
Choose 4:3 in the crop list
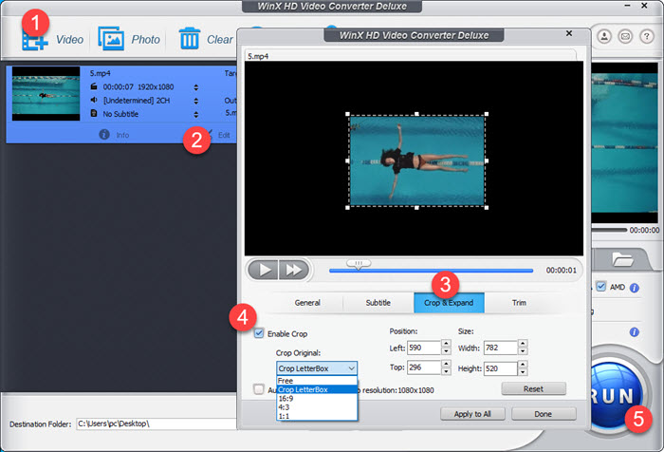(x=317, y=407)
